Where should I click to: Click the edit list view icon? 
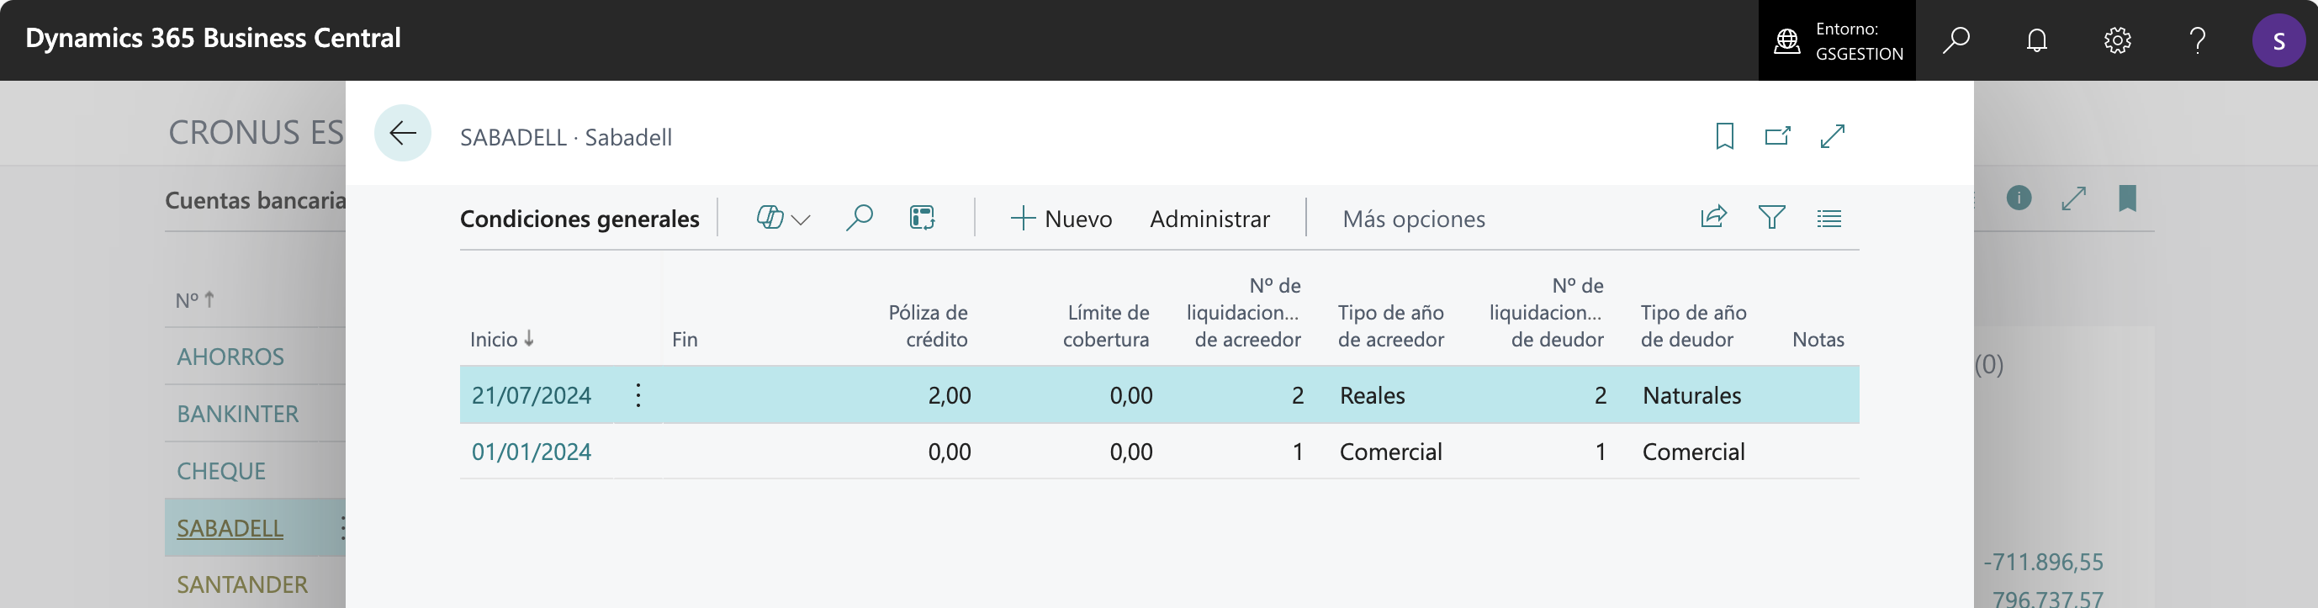pos(922,218)
